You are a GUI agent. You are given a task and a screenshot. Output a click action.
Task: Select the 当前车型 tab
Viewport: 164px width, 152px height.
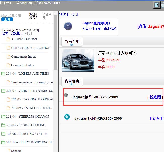(x=72, y=42)
